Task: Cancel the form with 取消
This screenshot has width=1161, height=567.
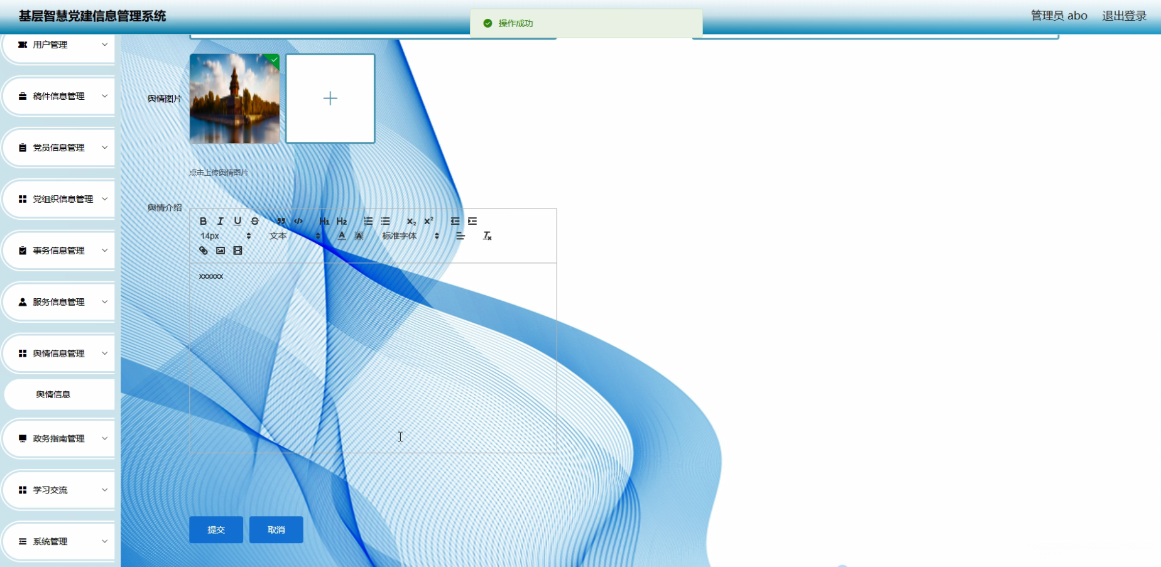Action: [276, 530]
